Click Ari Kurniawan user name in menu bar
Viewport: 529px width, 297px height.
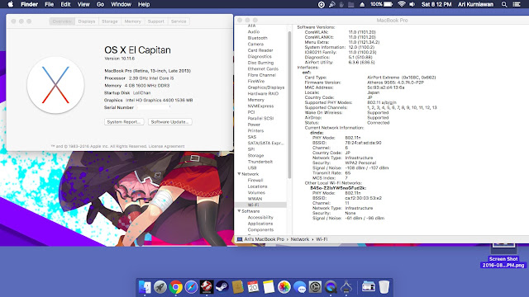coord(475,4)
